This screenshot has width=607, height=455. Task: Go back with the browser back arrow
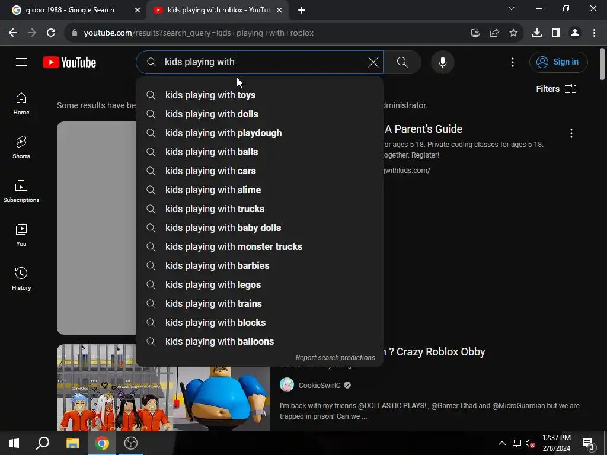pyautogui.click(x=13, y=33)
